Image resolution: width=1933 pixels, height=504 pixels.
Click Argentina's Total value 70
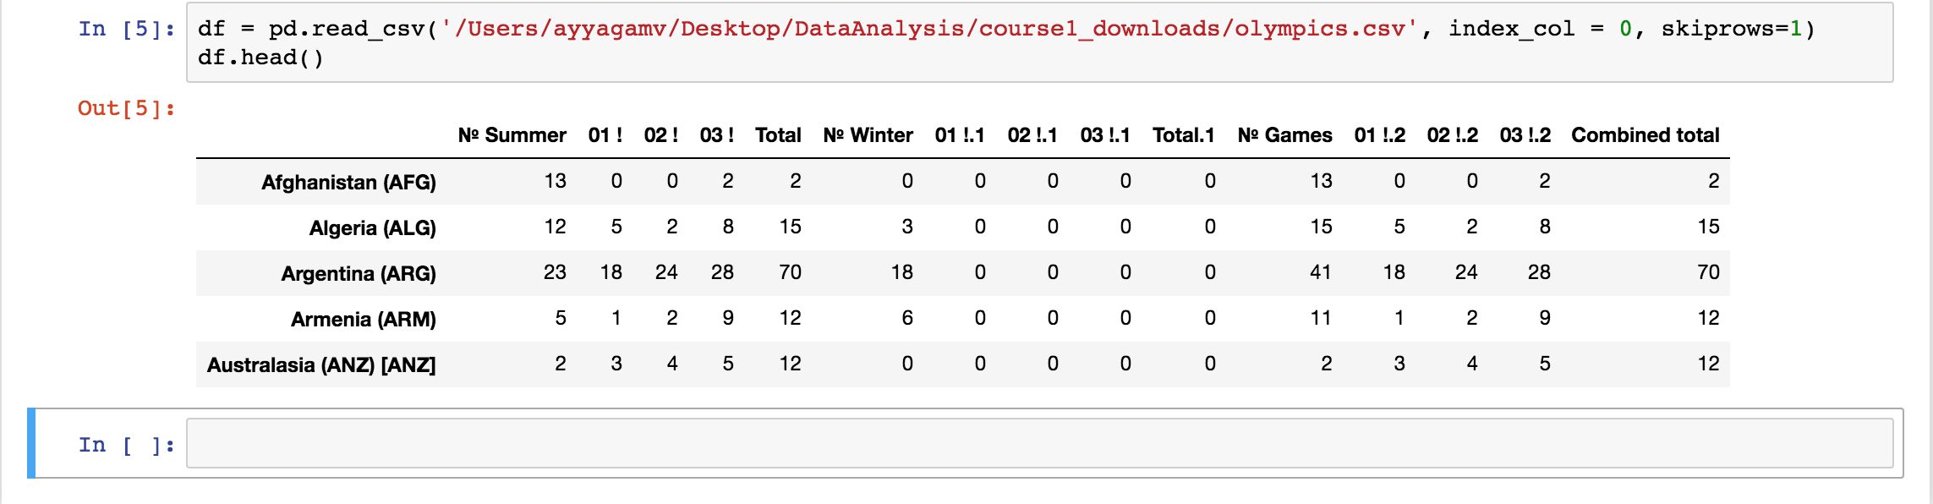coord(790,272)
